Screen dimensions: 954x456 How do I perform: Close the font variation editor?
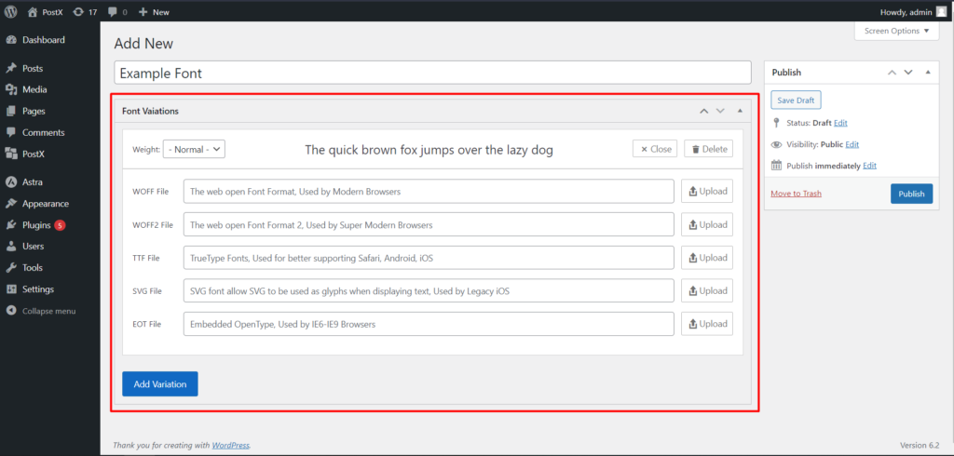click(655, 149)
